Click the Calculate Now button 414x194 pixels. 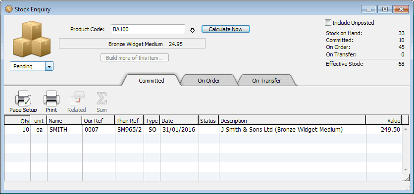point(225,29)
